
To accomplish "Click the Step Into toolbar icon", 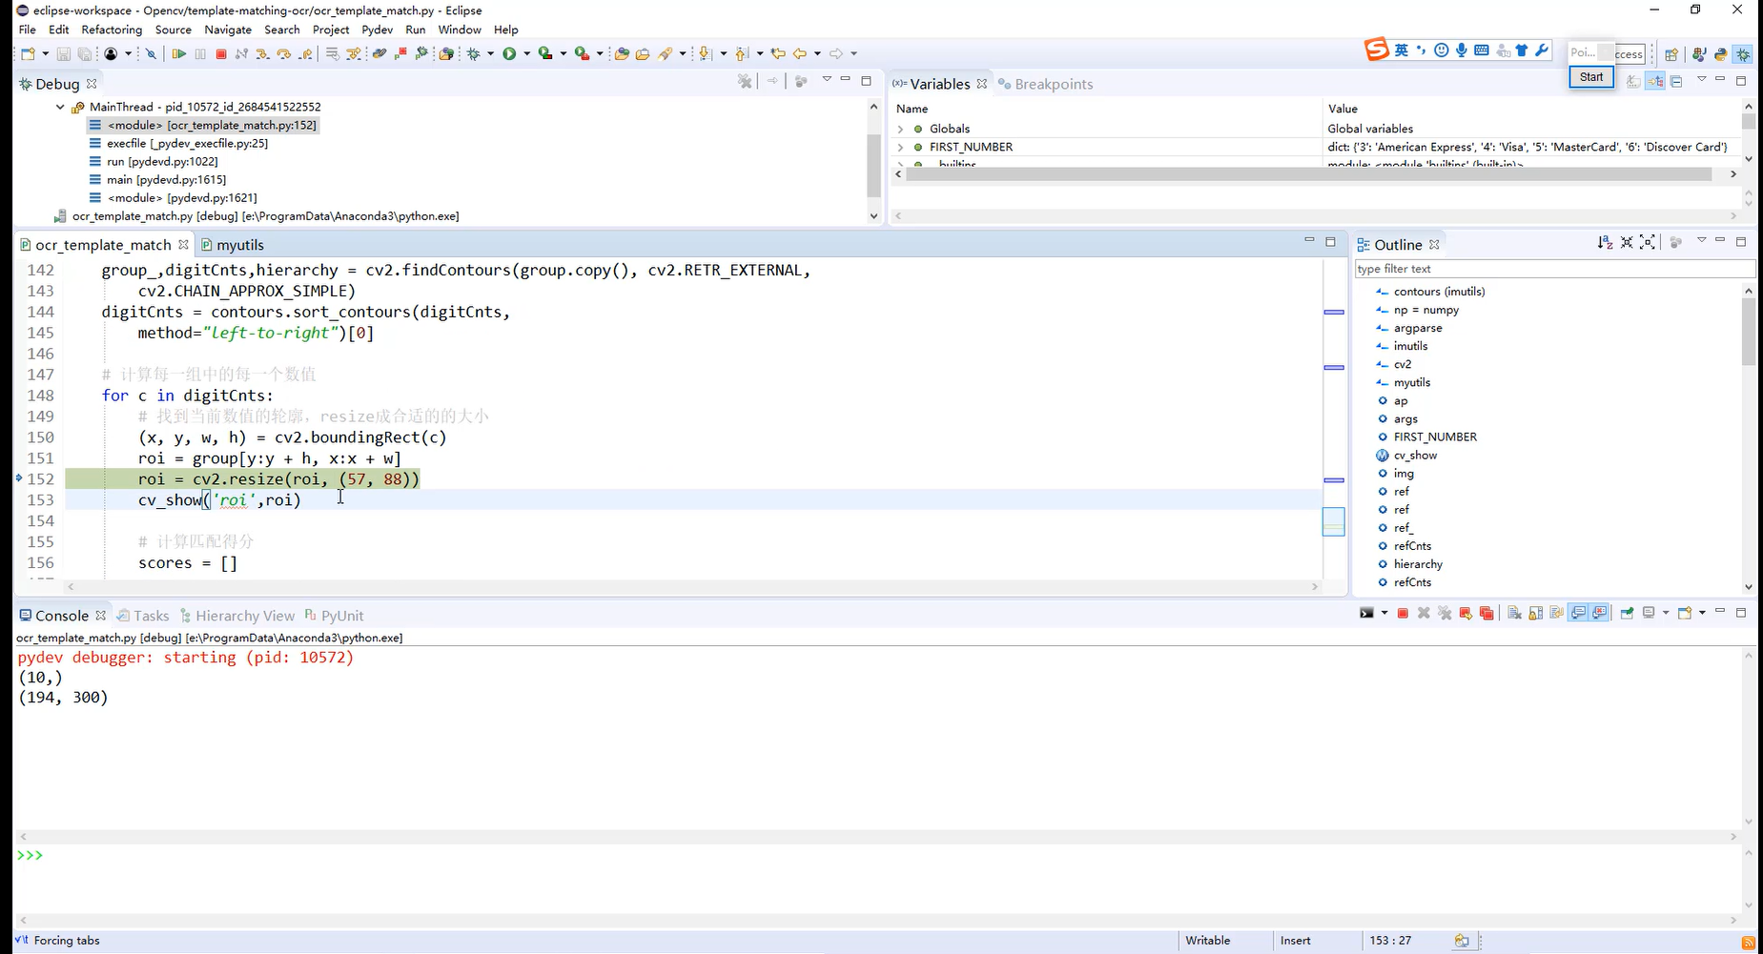I will coord(262,53).
